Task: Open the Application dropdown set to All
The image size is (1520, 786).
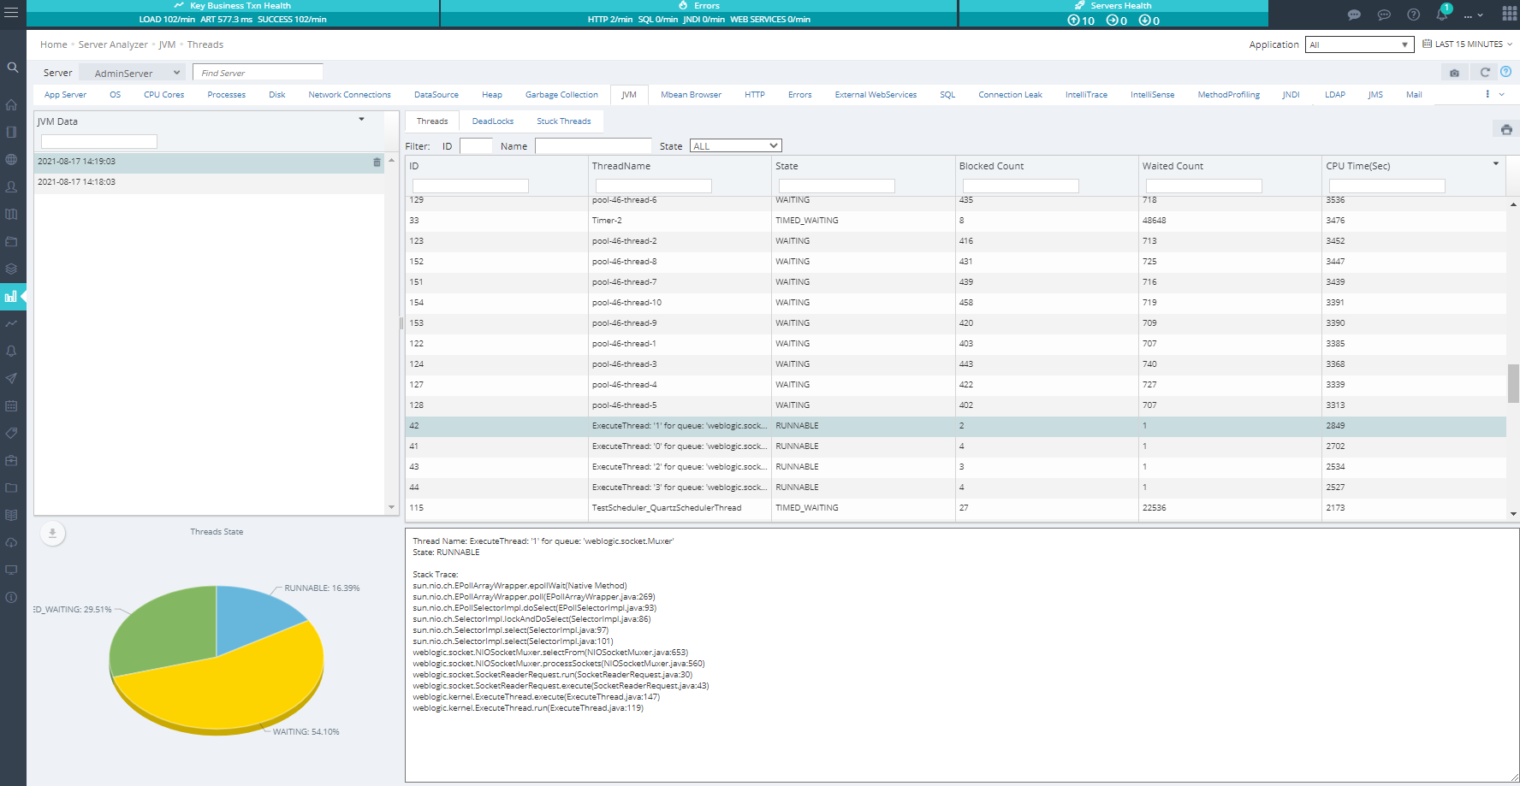Action: point(1359,44)
